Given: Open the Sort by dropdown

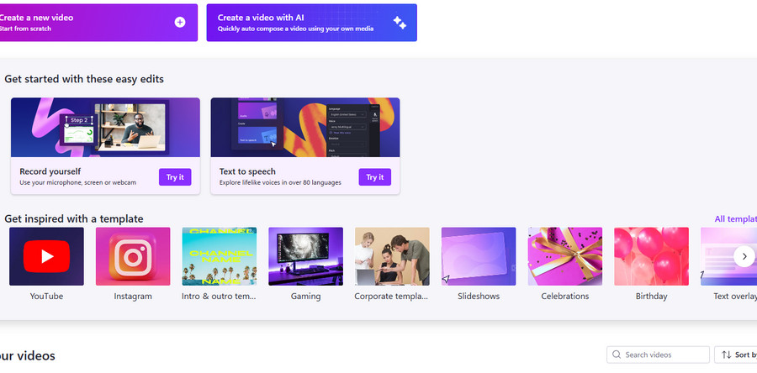Looking at the screenshot, I should (736, 355).
